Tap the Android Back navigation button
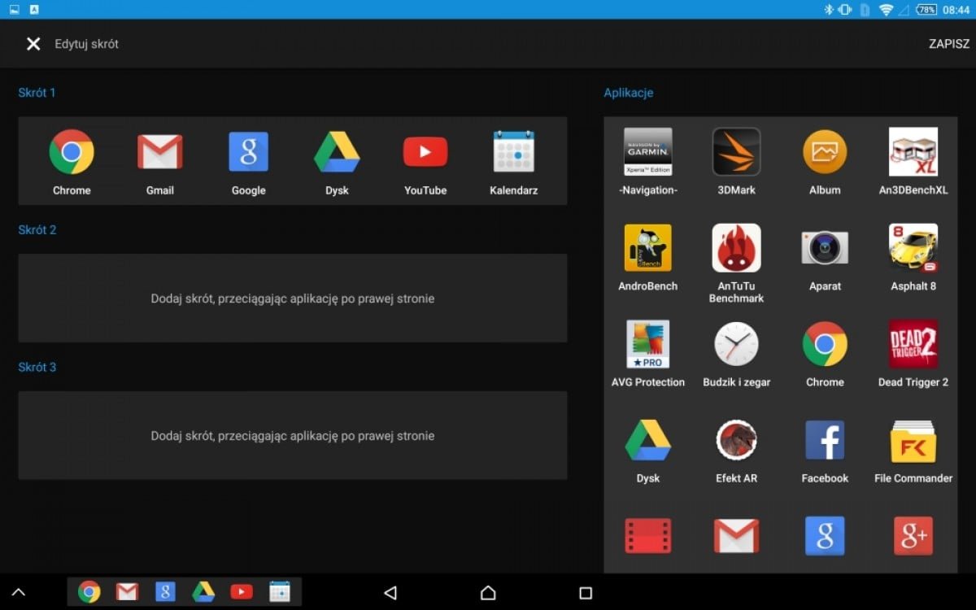 [390, 593]
